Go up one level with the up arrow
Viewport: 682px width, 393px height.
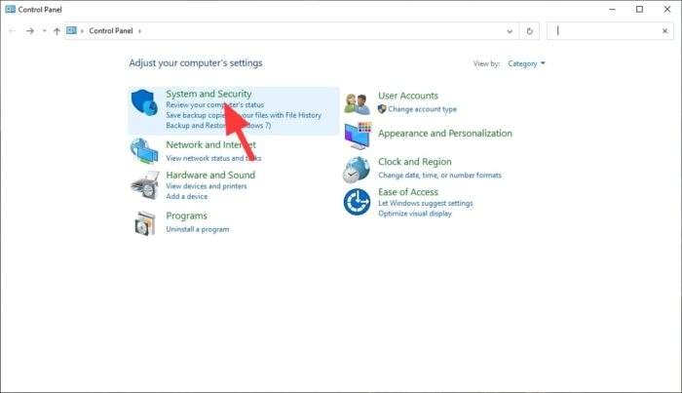(x=57, y=31)
